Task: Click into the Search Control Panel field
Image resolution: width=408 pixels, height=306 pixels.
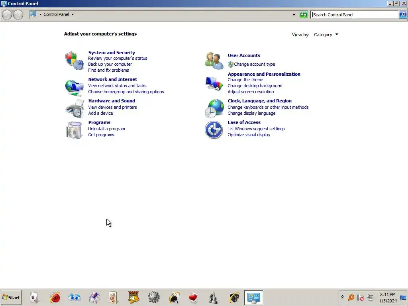Action: (x=354, y=15)
